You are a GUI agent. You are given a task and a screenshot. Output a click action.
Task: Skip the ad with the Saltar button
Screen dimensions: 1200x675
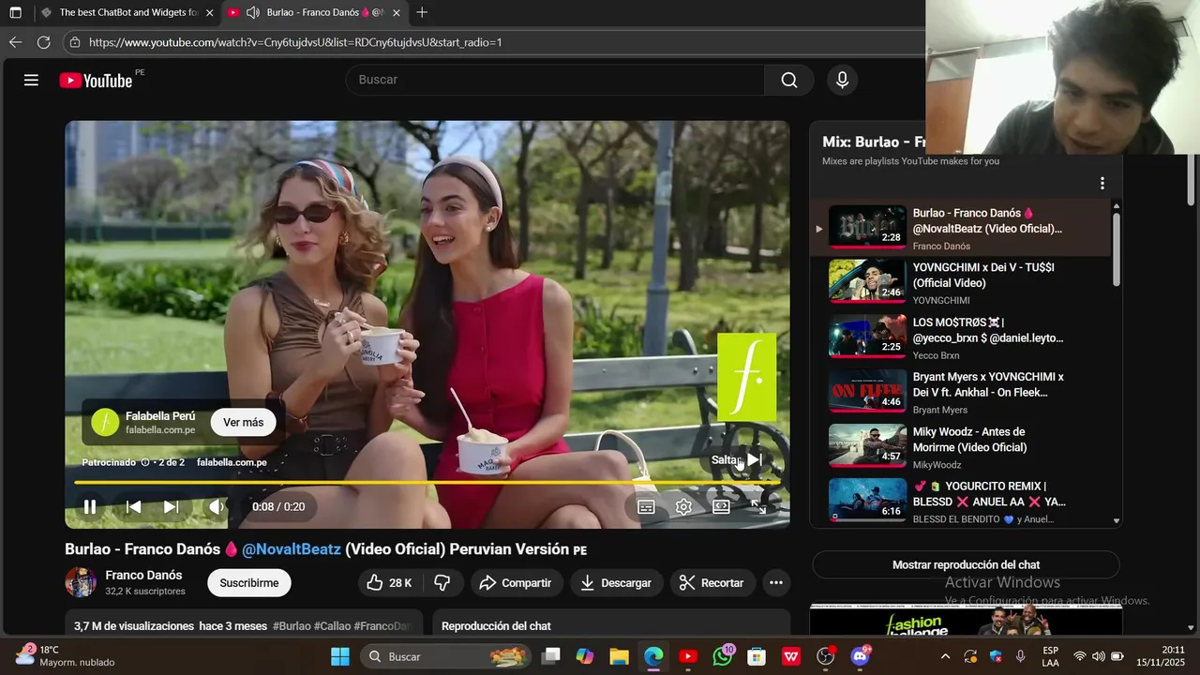tap(737, 459)
